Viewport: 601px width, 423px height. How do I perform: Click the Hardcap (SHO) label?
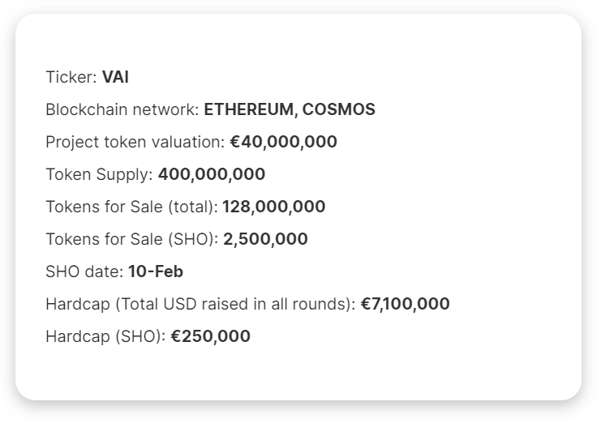coord(105,336)
